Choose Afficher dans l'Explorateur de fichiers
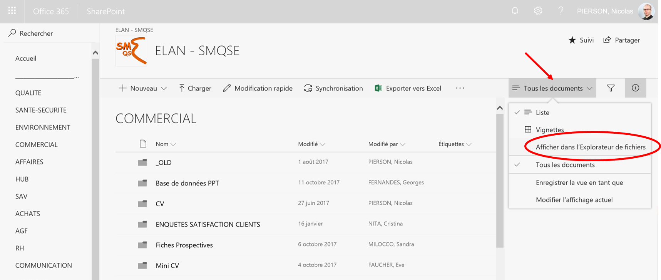This screenshot has height=280, width=661. [590, 147]
